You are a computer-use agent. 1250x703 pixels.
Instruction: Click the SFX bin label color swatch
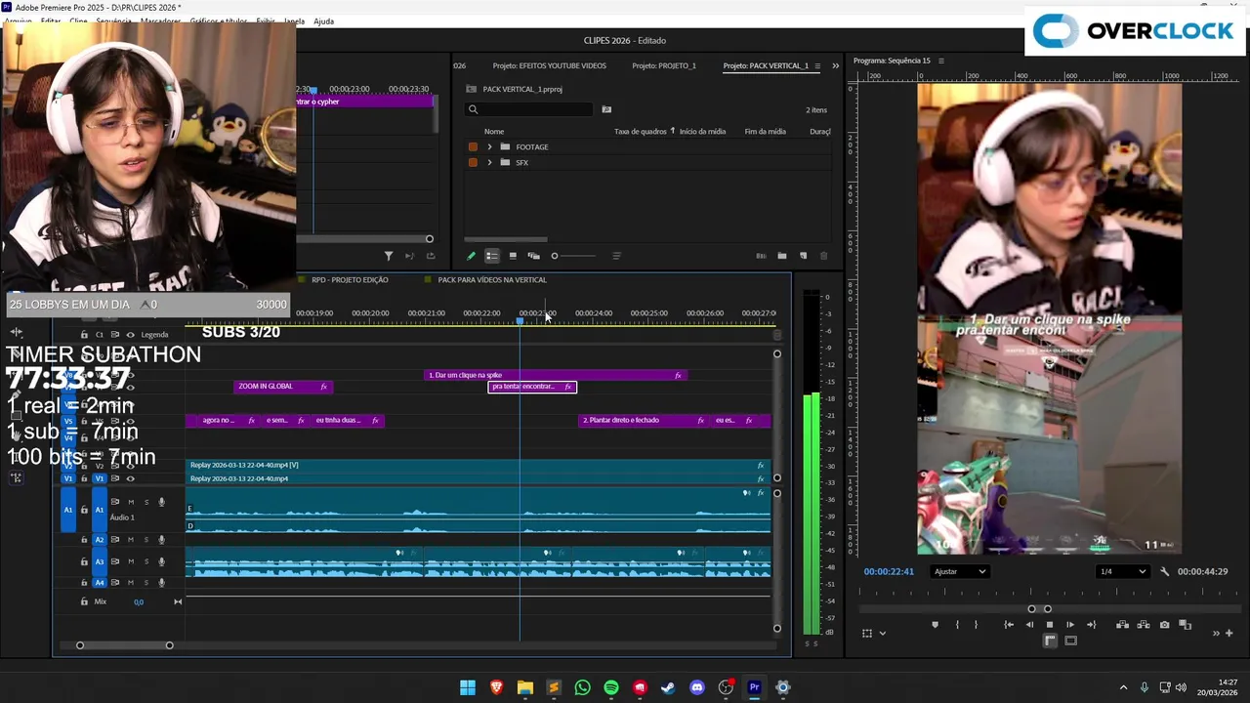(473, 163)
